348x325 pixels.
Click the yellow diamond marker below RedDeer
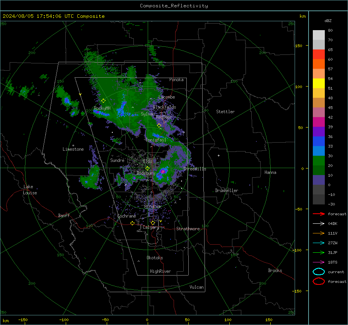(159, 126)
